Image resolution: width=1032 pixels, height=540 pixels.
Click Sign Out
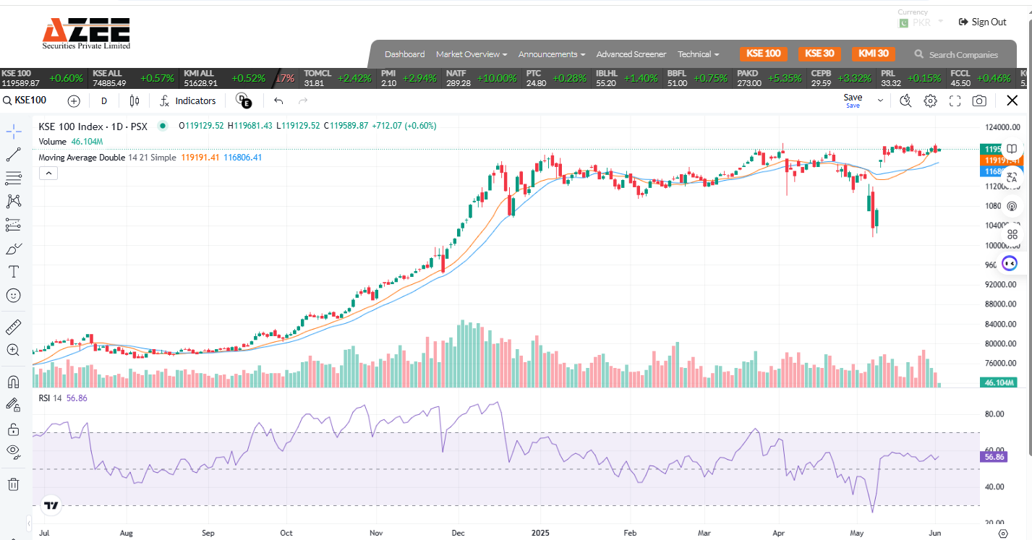[982, 22]
